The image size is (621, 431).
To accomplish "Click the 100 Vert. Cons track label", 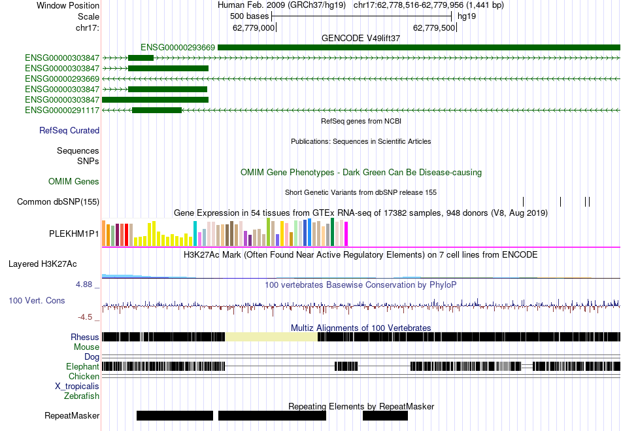I will click(x=37, y=300).
